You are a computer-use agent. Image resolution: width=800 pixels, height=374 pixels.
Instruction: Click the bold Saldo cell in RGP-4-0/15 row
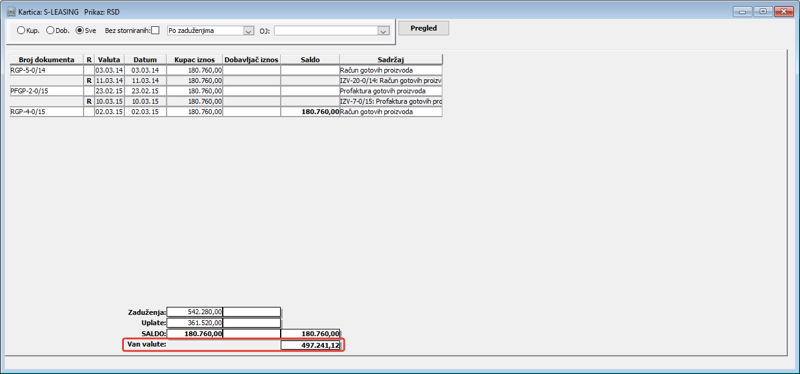point(310,112)
